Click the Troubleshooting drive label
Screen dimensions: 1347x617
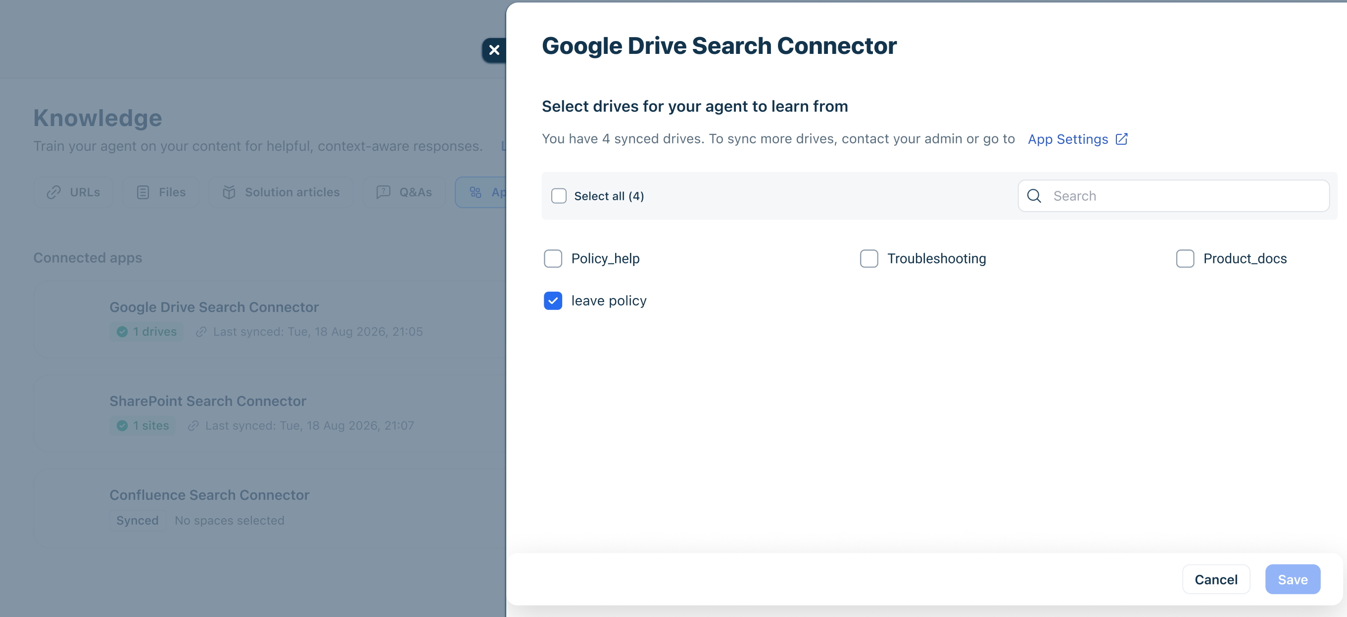tap(937, 259)
